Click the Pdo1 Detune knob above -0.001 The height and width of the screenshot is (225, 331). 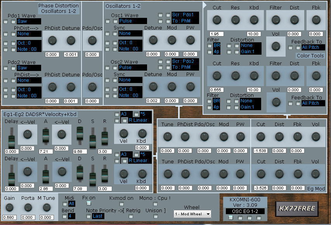click(71, 40)
